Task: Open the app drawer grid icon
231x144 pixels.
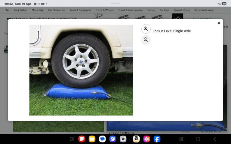Action: pyautogui.click(x=72, y=139)
